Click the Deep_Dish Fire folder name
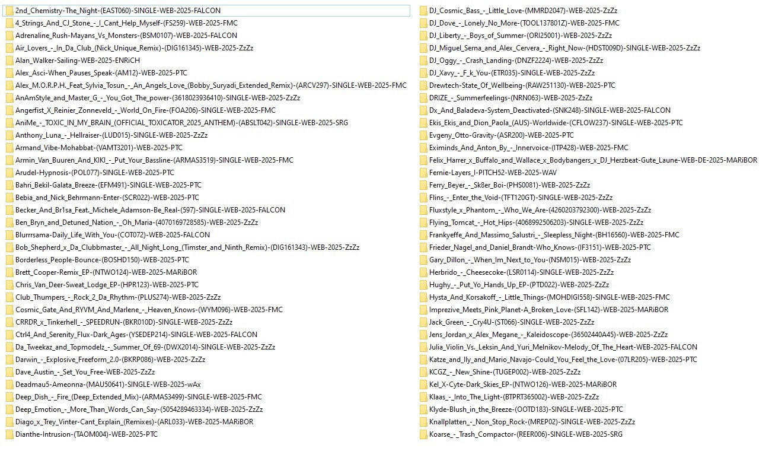Viewport: 769px width, 451px height. pyautogui.click(x=139, y=397)
